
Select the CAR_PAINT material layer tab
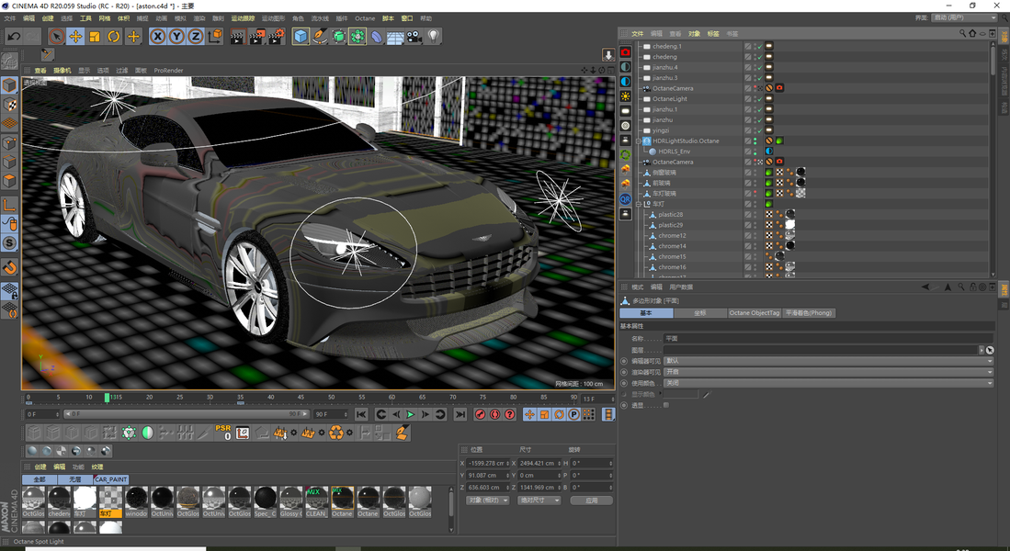(111, 479)
